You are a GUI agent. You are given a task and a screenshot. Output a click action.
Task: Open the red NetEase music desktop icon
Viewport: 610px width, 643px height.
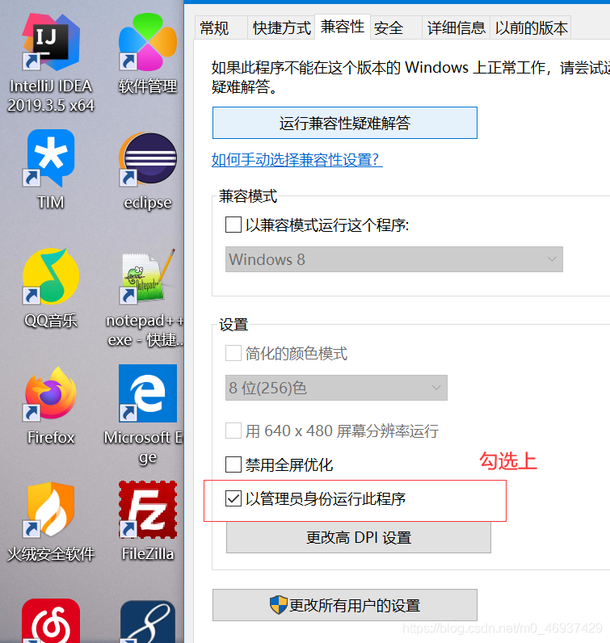coord(51,621)
